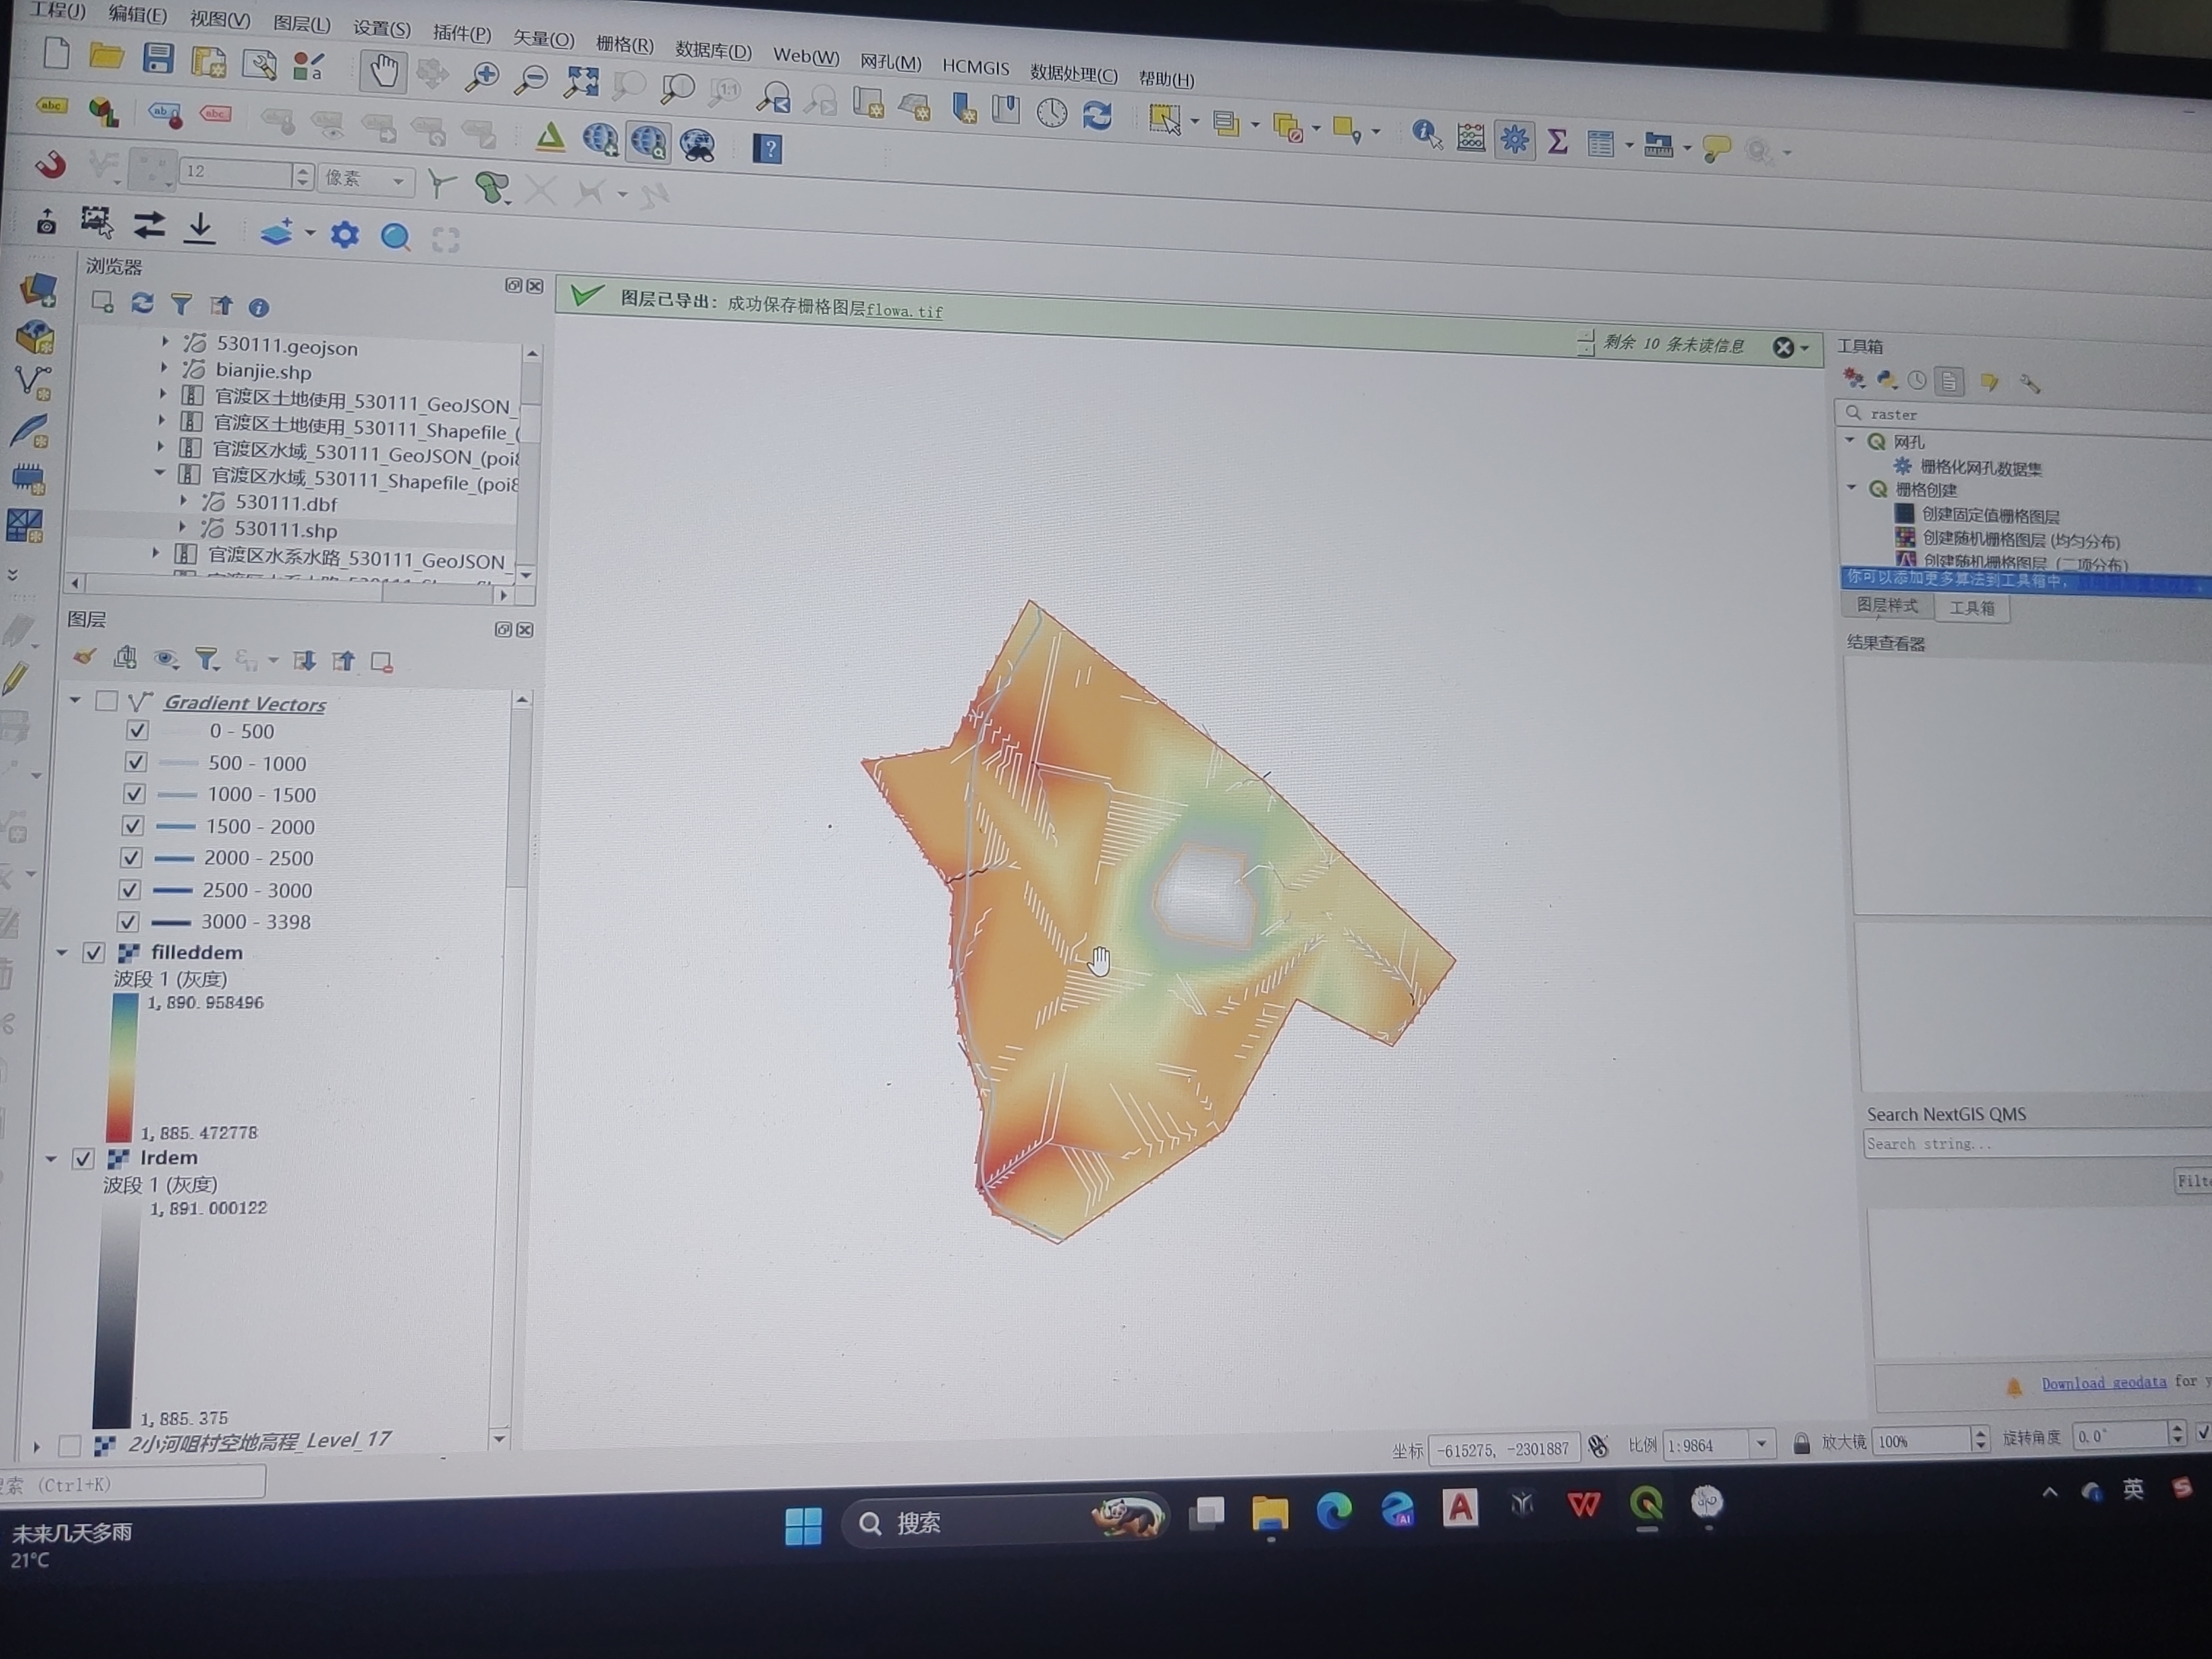
Task: Collapse the Gradient Vectors layer legend
Action: click(75, 700)
